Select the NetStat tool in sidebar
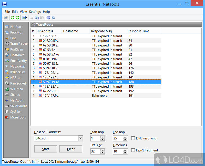Screen dimensions: 205x166 pyautogui.click(x=15, y=27)
